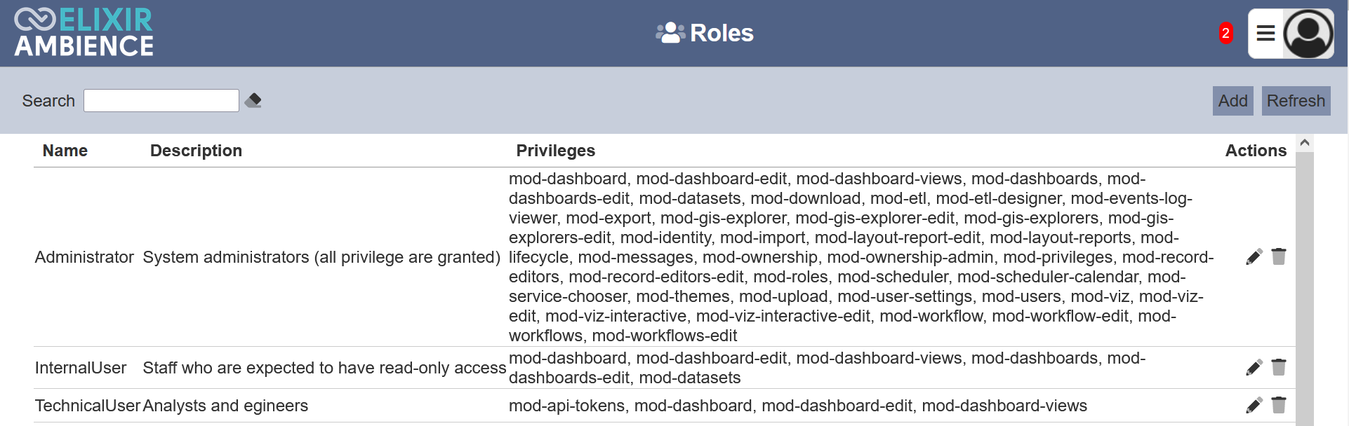
Task: Delete the InternalUser role
Action: (x=1279, y=367)
